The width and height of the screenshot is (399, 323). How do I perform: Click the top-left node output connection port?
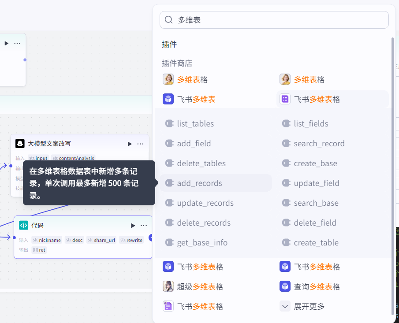25,60
